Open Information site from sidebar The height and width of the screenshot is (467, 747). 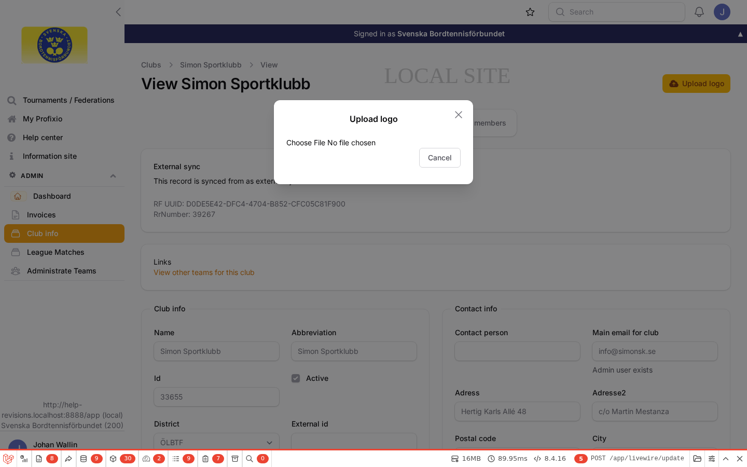click(62, 156)
